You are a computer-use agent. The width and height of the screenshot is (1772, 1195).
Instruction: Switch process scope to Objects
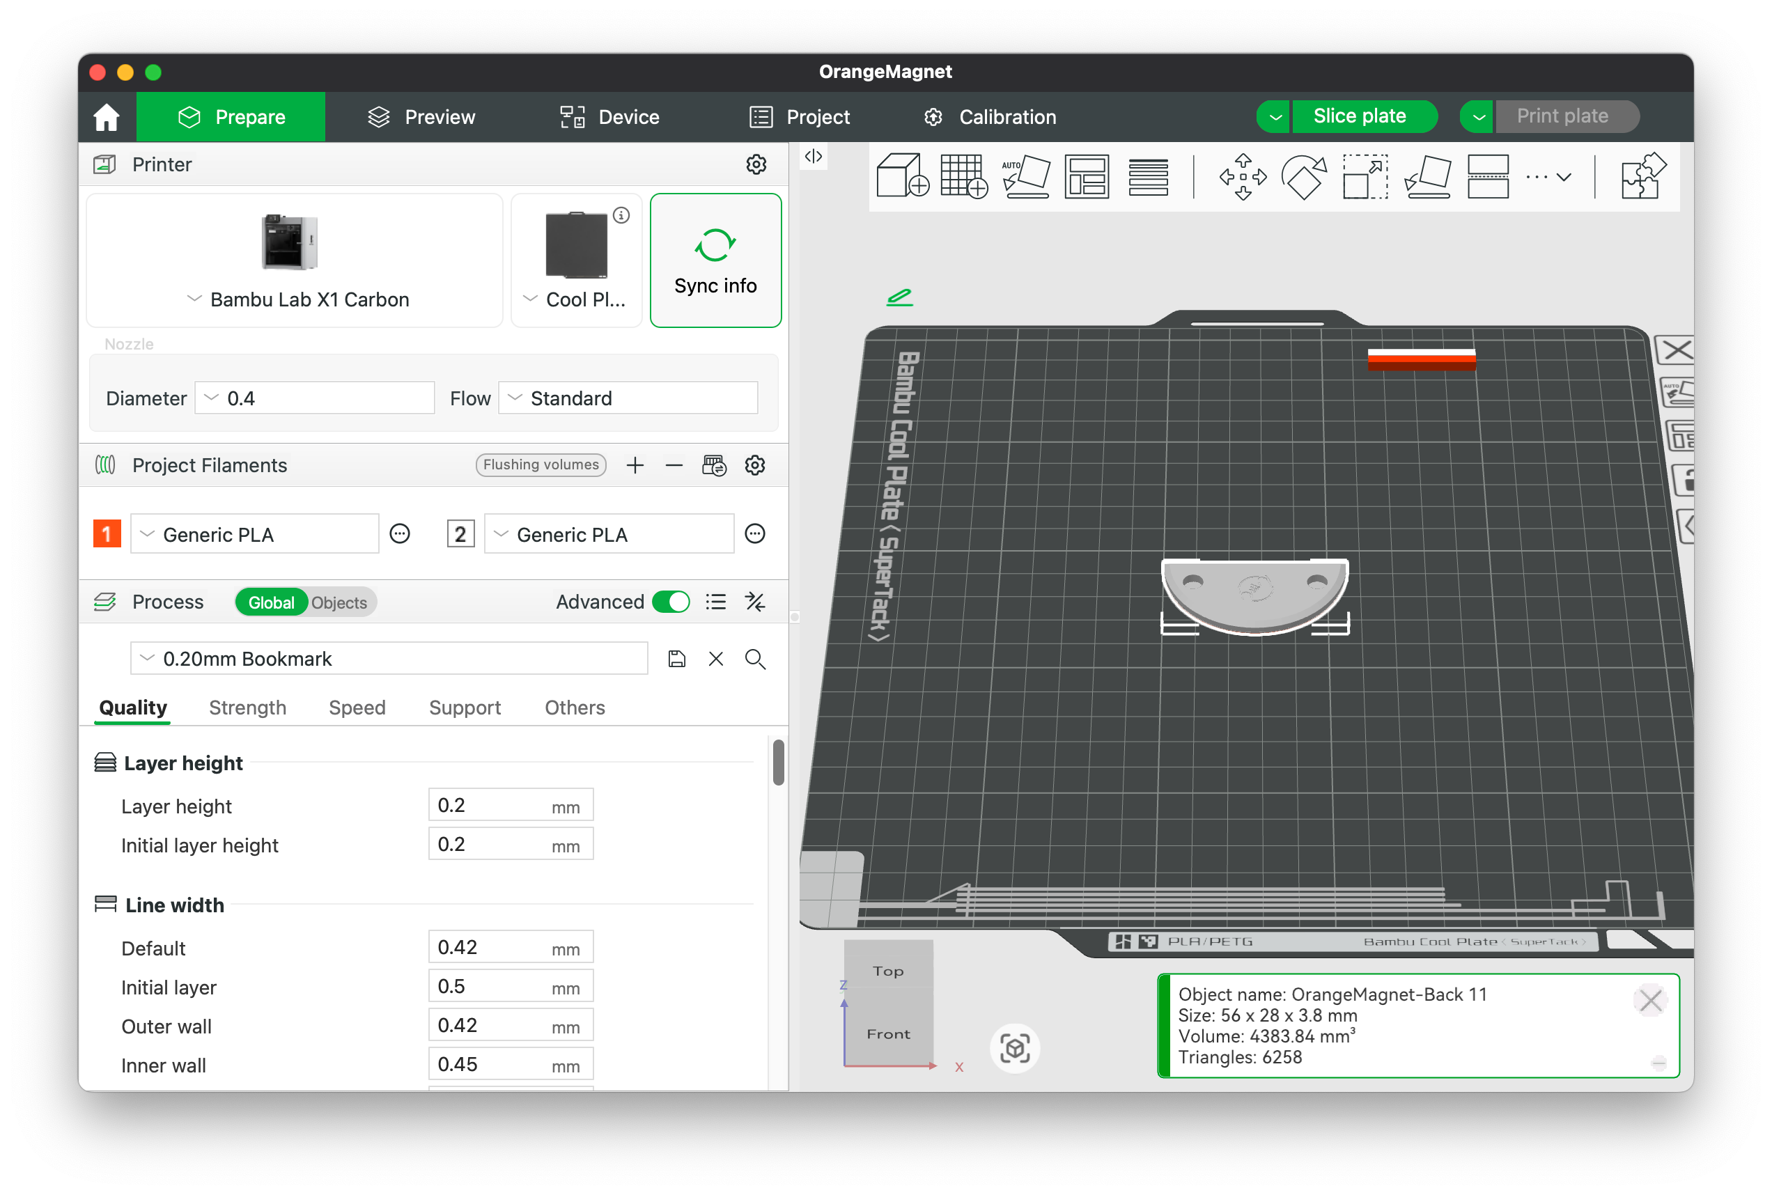pyautogui.click(x=339, y=602)
